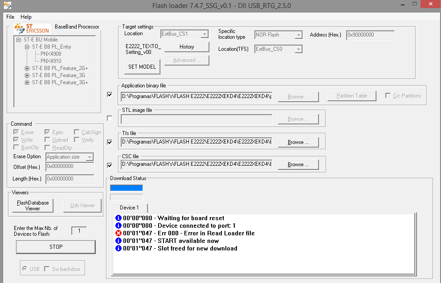Open the File menu
The height and width of the screenshot is (283, 441).
(10, 17)
